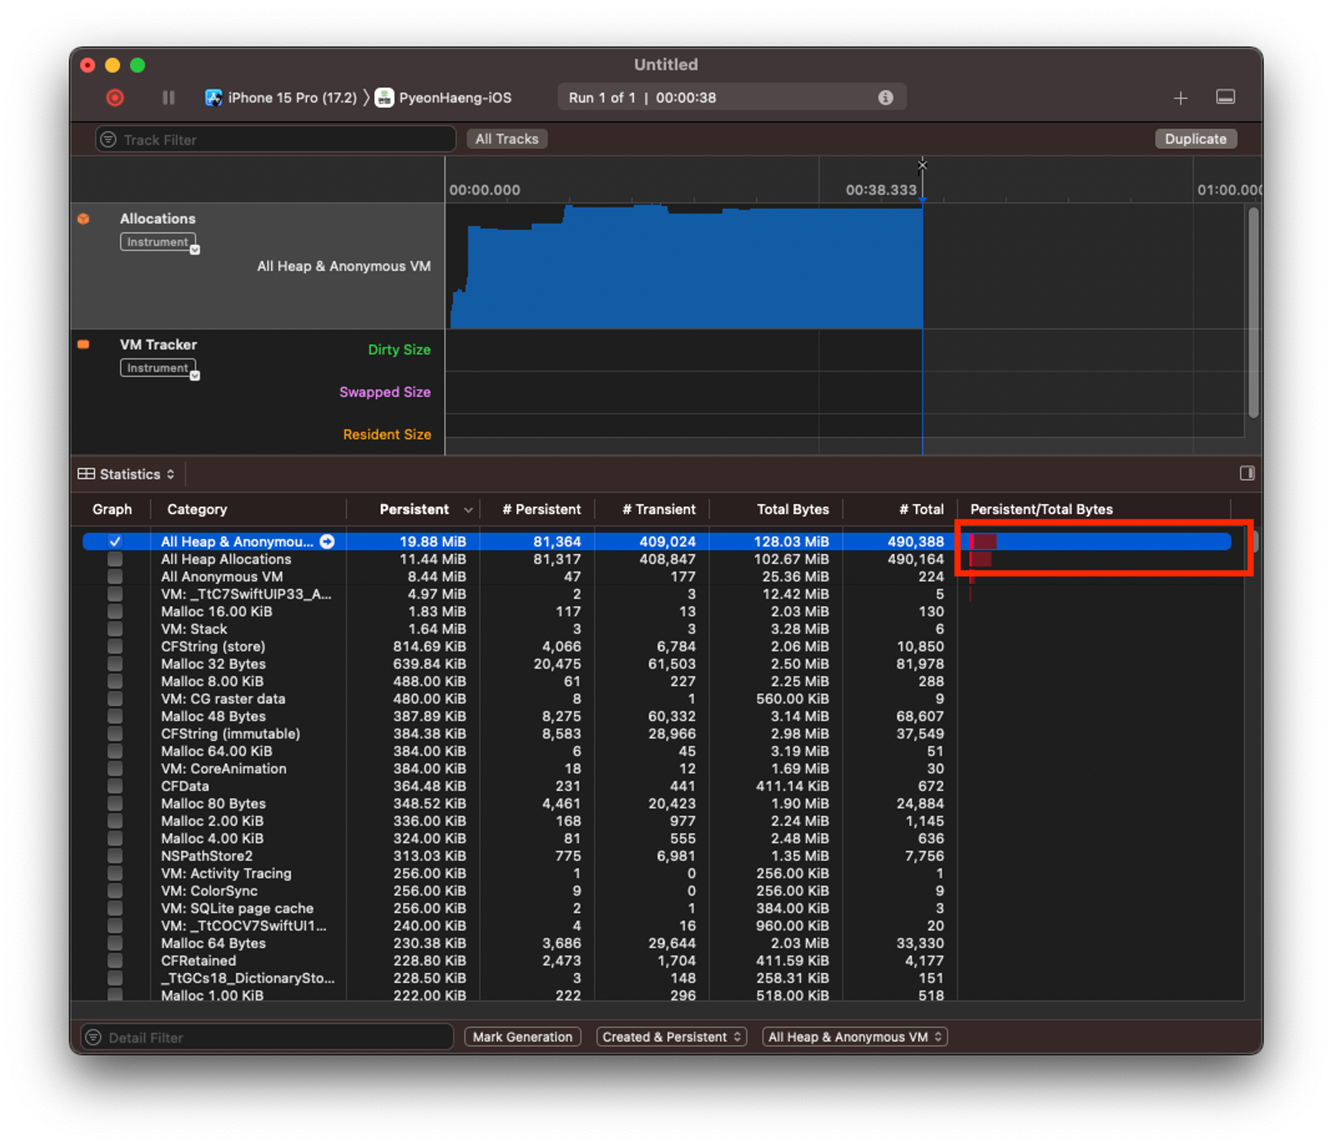The height and width of the screenshot is (1146, 1332).
Task: Uncheck graph for All Heap & Anonymous VM
Action: [x=115, y=541]
